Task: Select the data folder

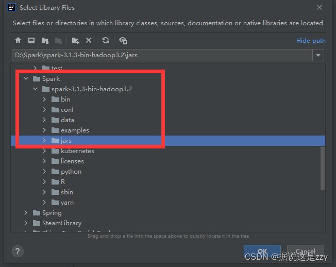Action: 62,120
